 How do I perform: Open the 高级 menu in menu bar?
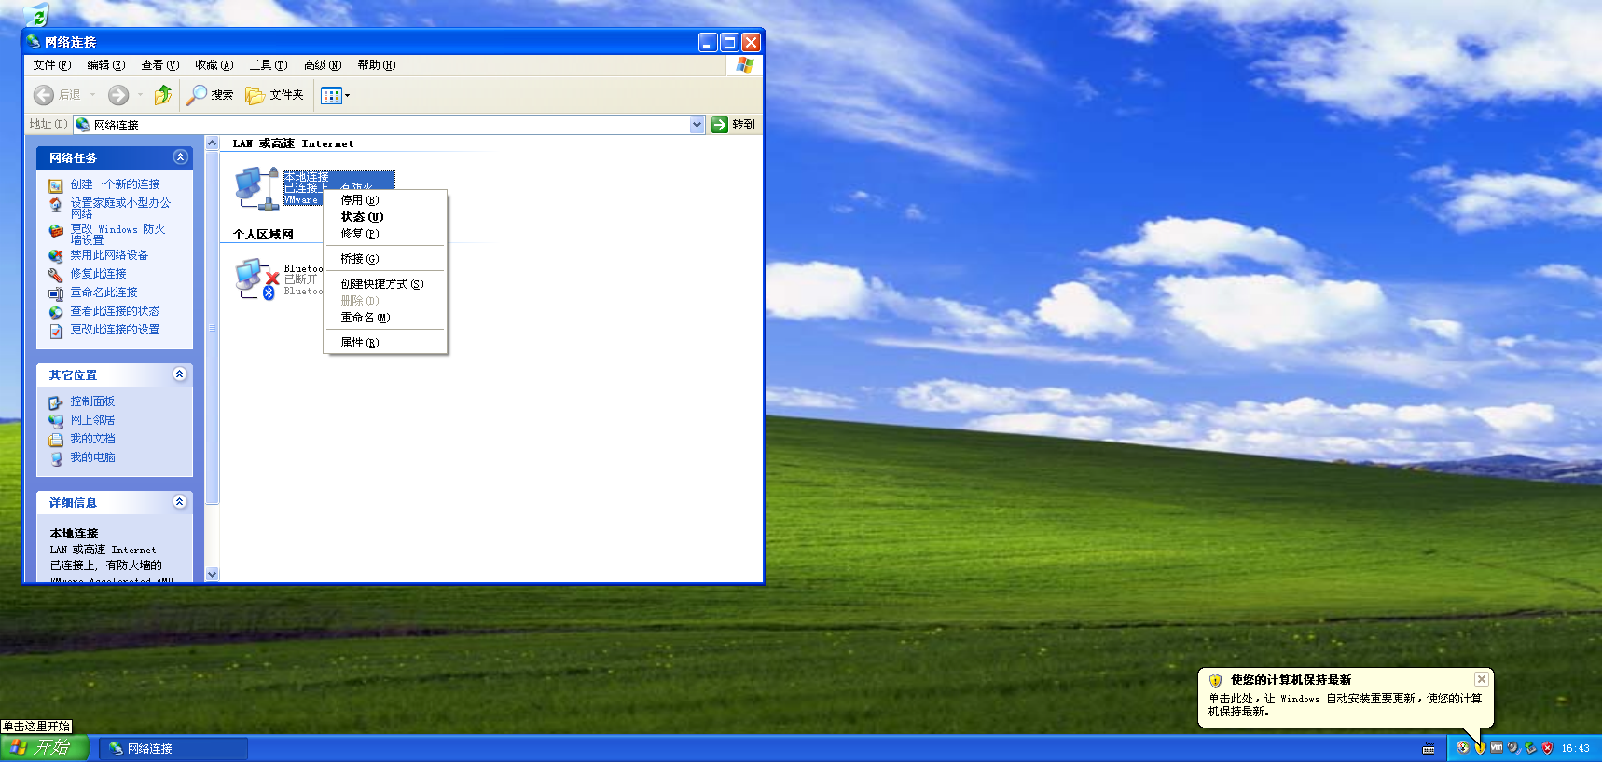pos(322,65)
